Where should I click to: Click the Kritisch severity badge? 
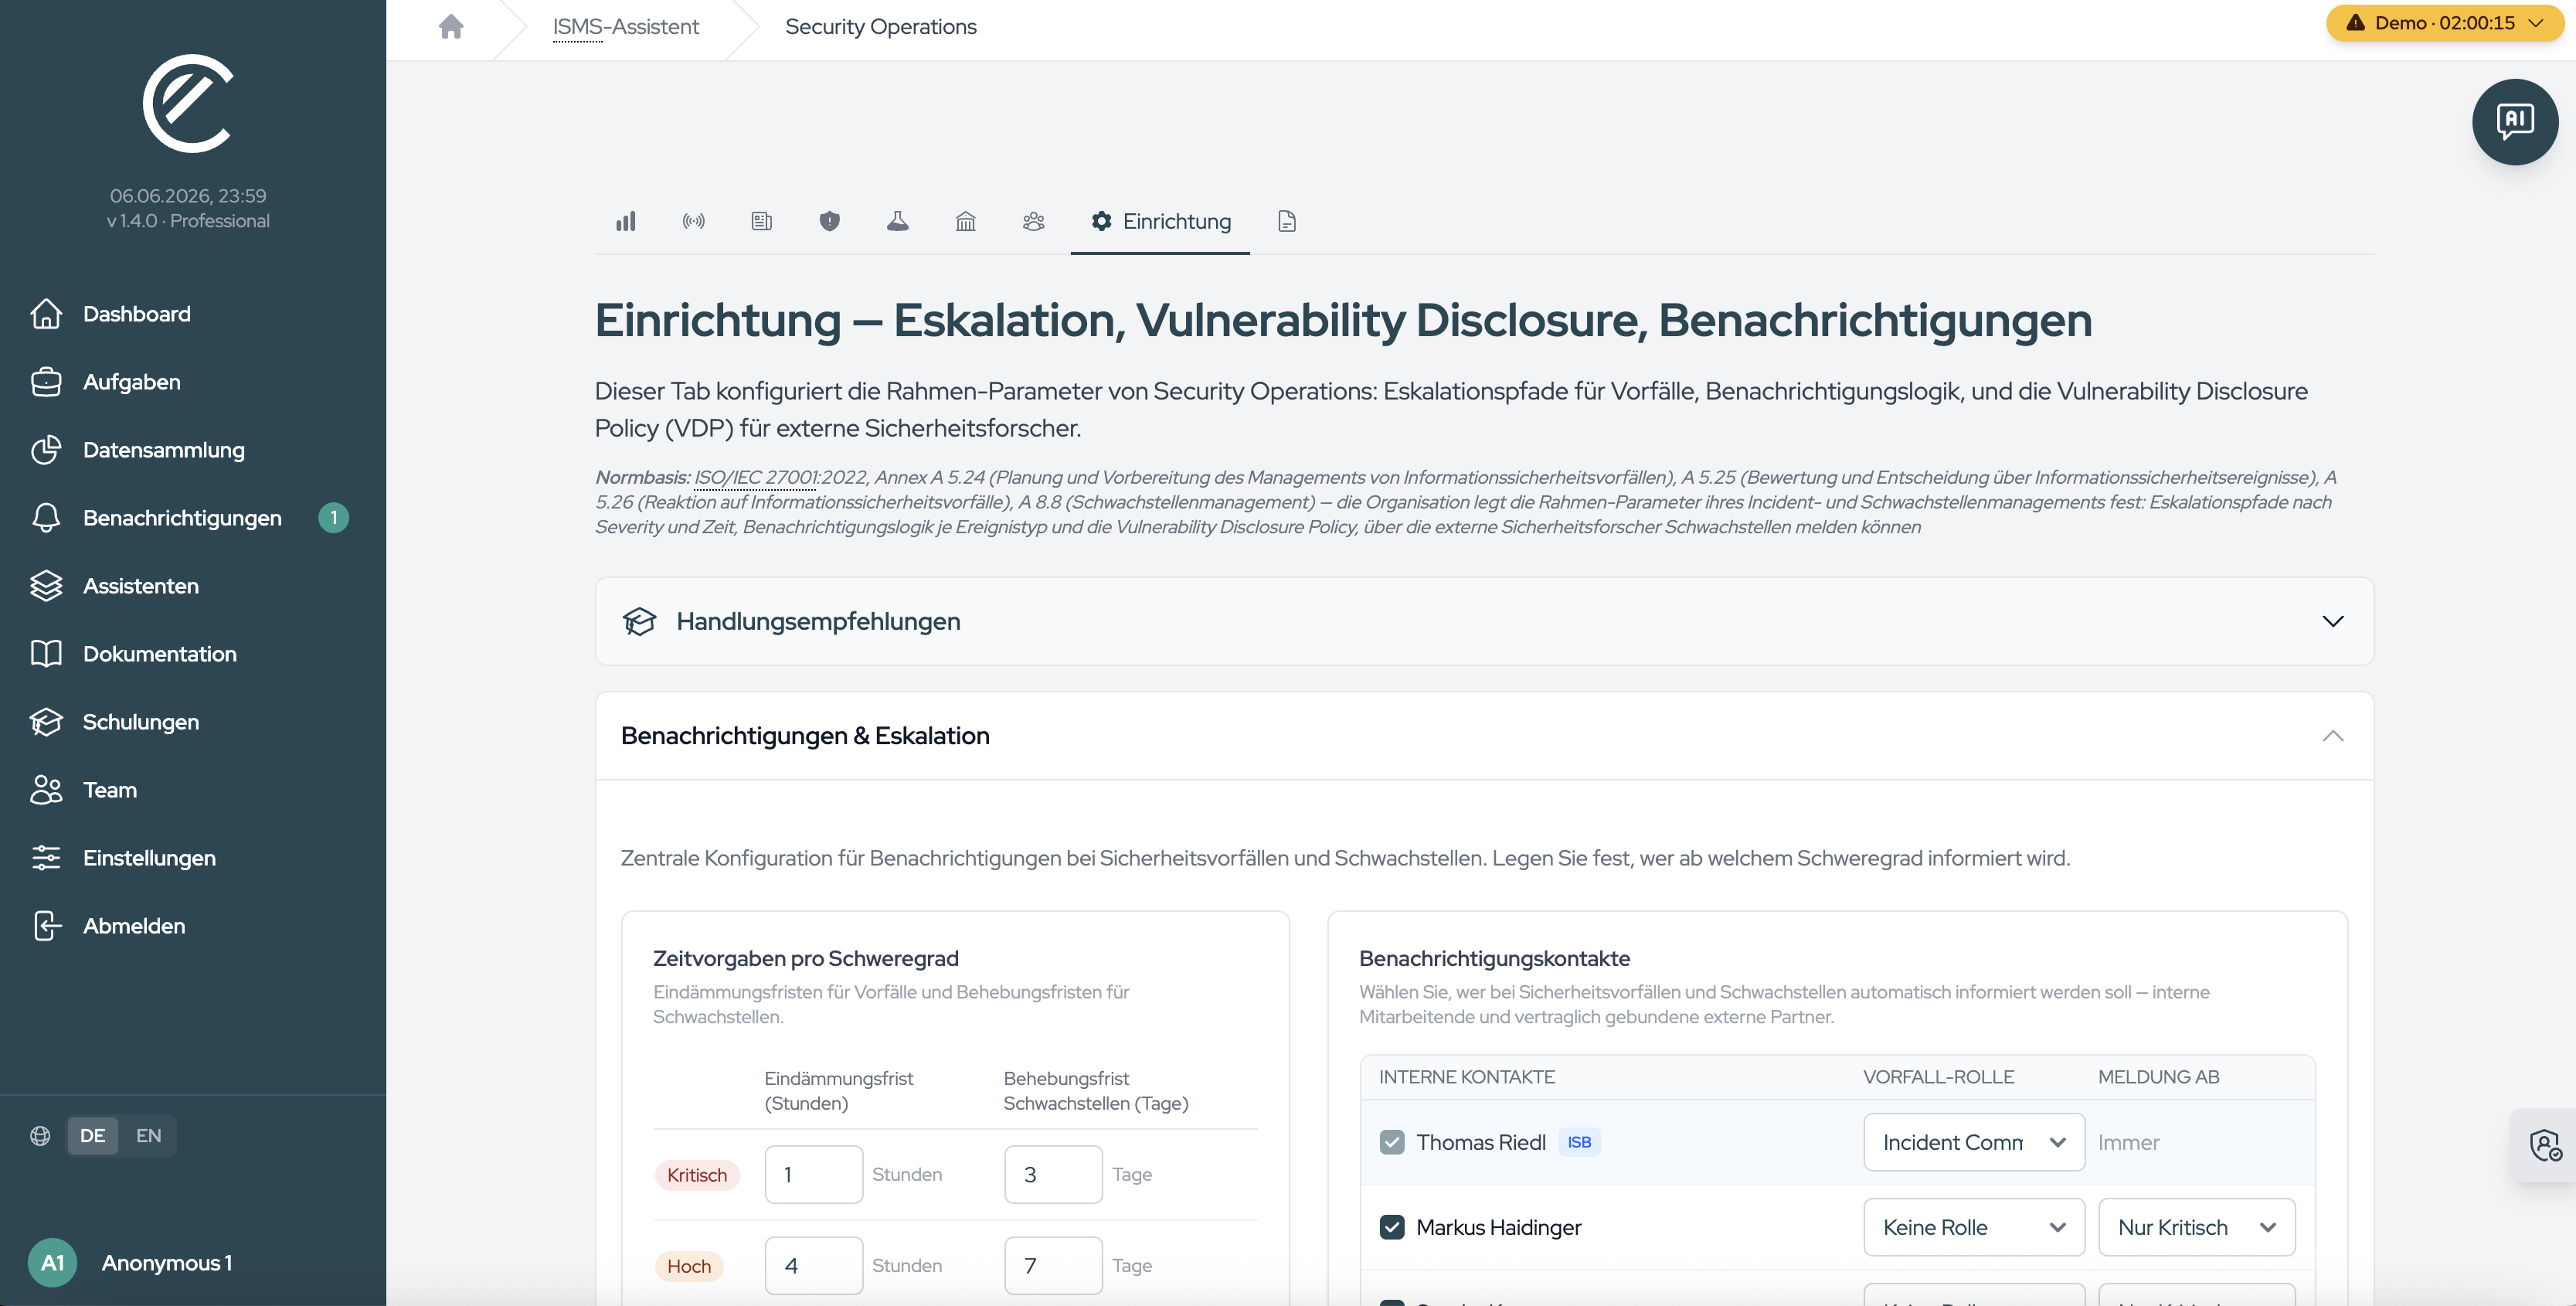coord(697,1175)
